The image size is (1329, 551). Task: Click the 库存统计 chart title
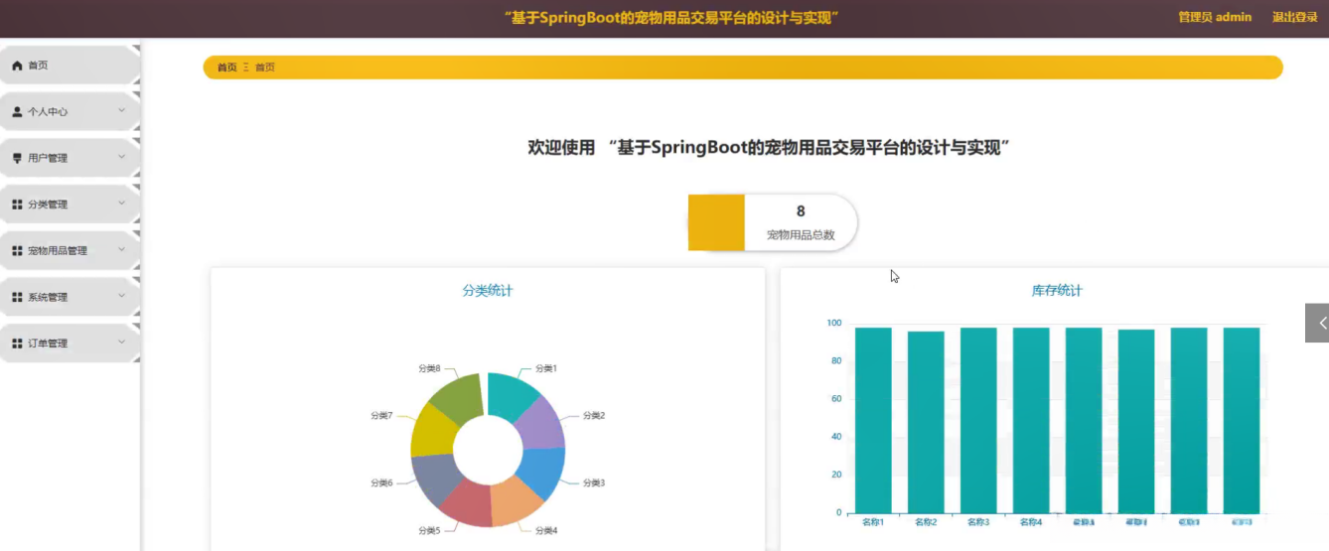click(1057, 291)
